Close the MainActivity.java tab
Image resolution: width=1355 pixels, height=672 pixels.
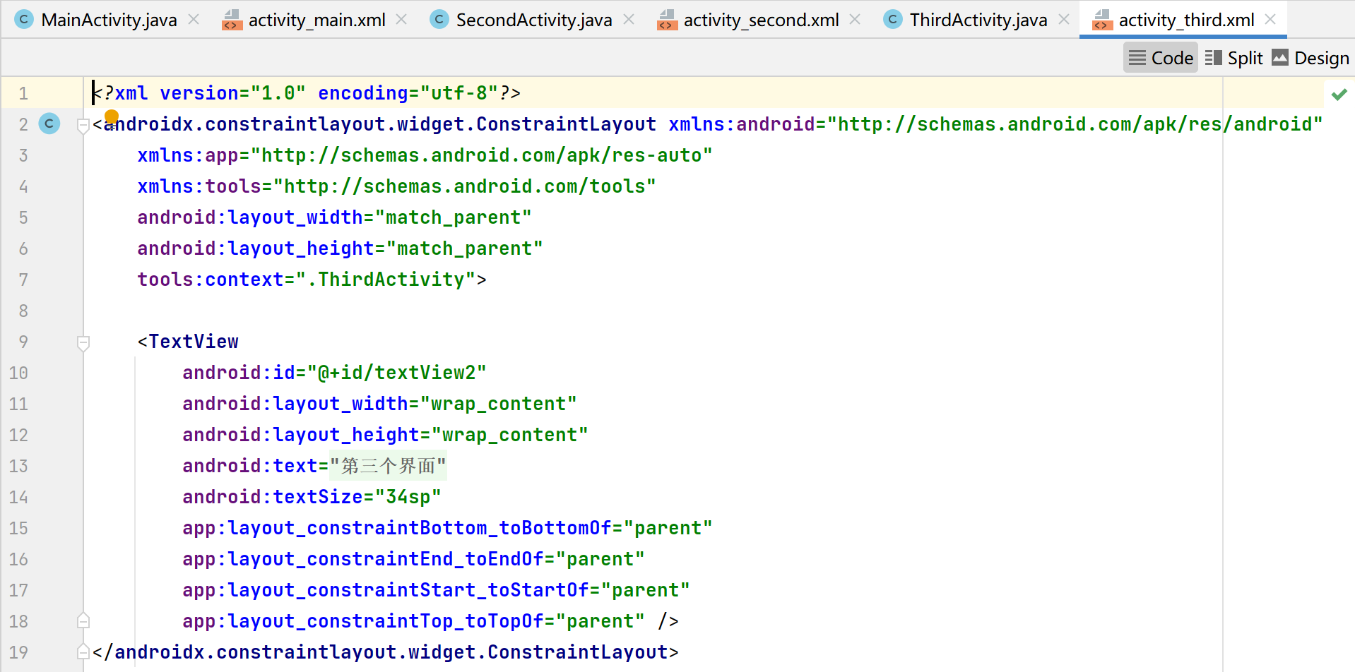click(x=193, y=20)
